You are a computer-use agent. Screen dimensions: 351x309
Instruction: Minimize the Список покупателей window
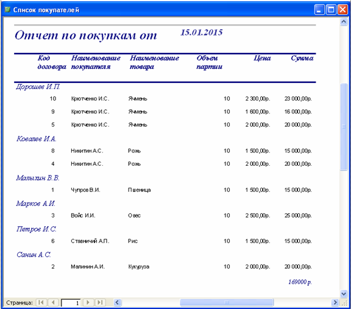pyautogui.click(x=319, y=10)
